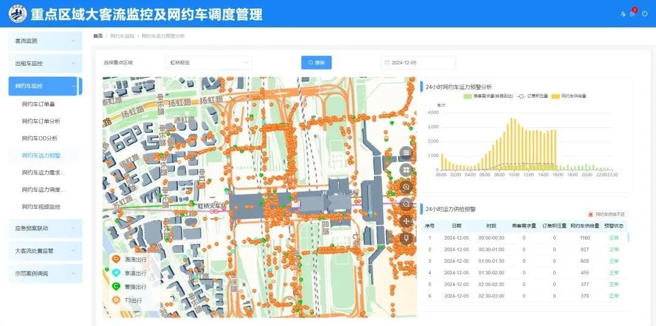
Task: Click the user profile icon in header
Action: pos(623,14)
